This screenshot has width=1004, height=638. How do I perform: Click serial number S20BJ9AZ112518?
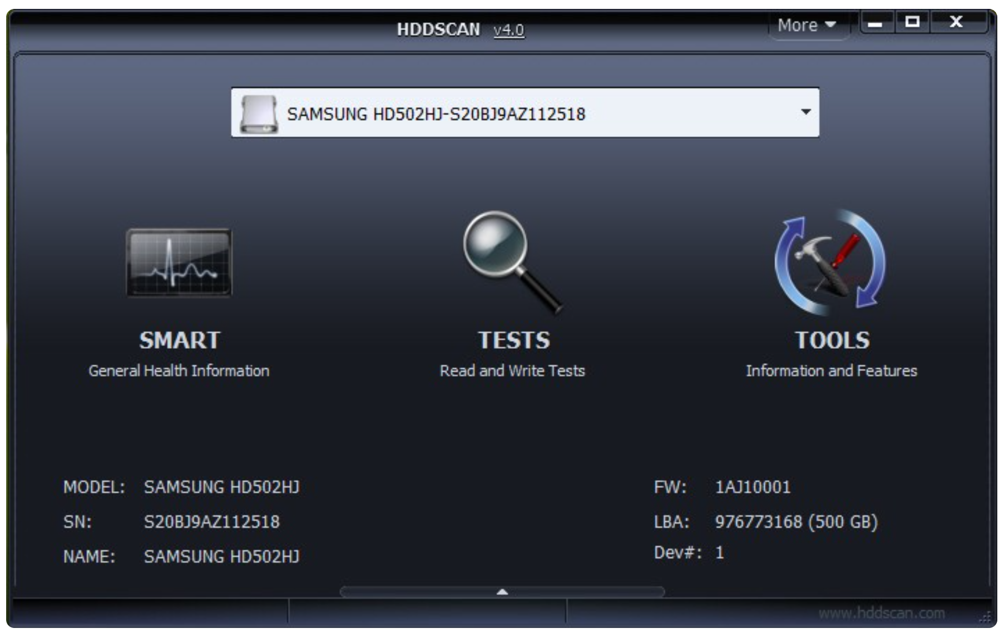click(212, 522)
